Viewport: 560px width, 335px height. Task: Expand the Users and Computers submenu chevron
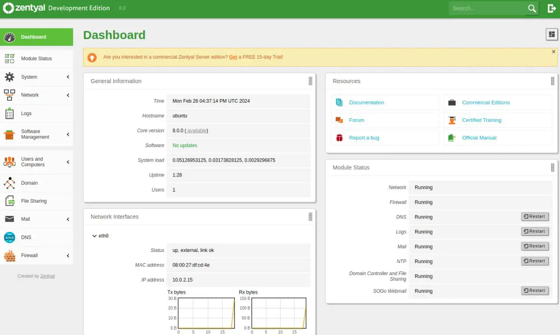(68, 162)
